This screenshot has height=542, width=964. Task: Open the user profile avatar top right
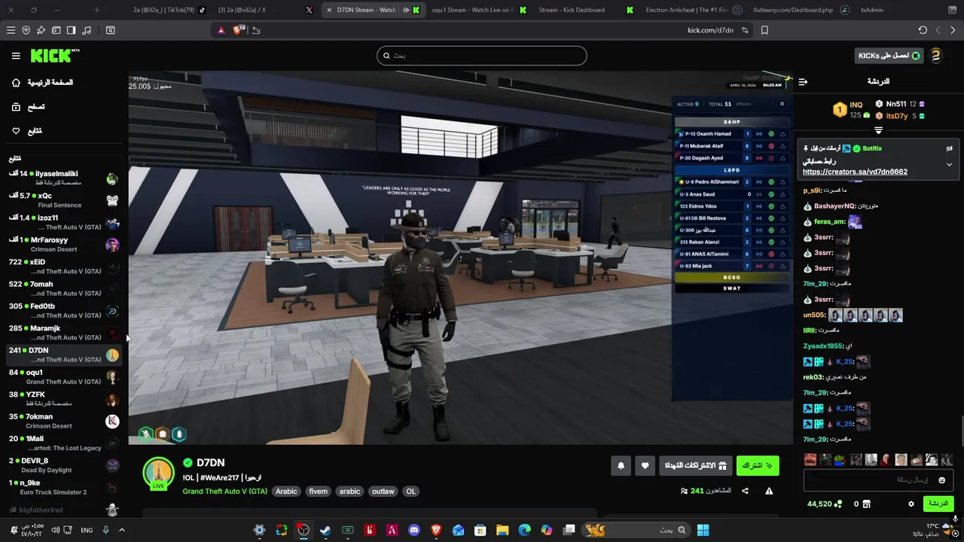pyautogui.click(x=935, y=56)
